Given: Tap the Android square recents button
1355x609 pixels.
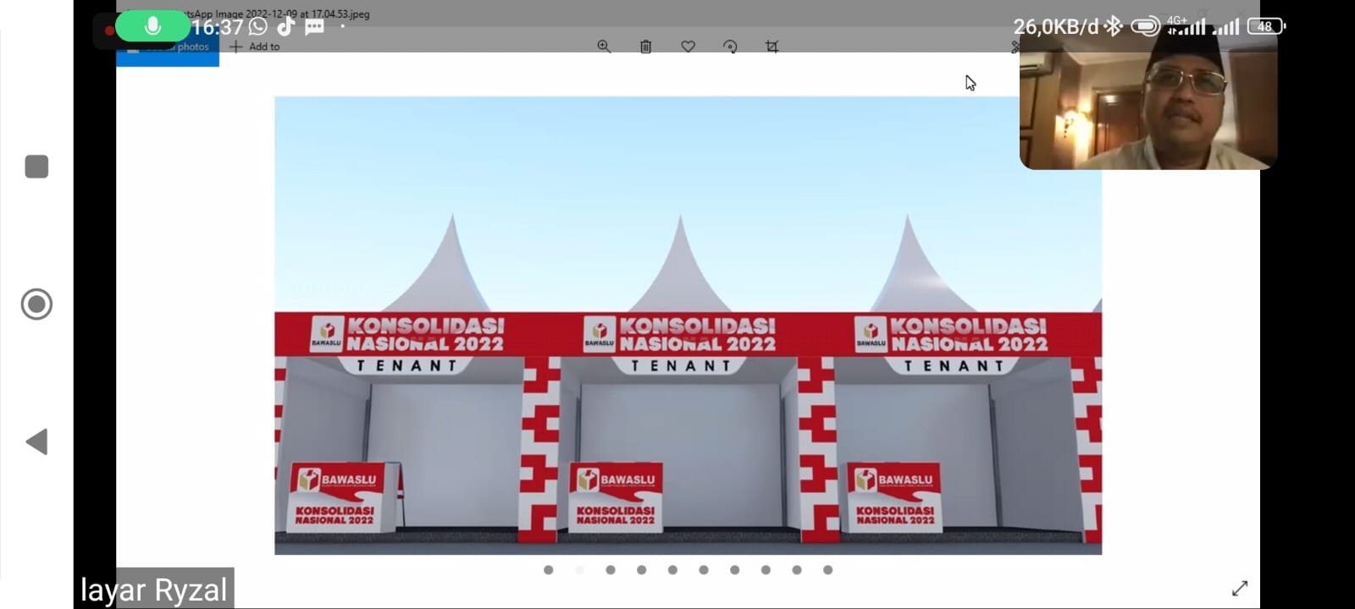Looking at the screenshot, I should click(36, 167).
